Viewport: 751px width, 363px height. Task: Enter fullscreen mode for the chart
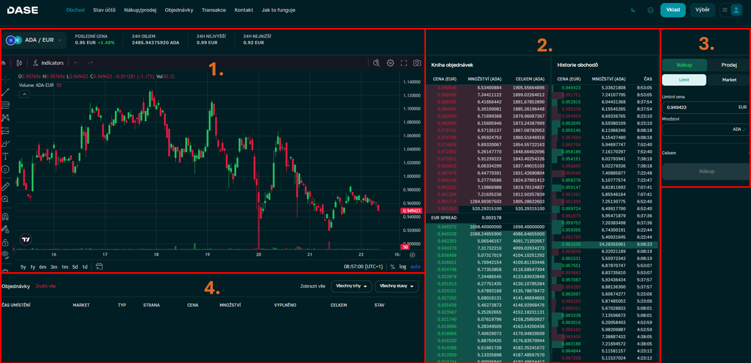coord(404,63)
